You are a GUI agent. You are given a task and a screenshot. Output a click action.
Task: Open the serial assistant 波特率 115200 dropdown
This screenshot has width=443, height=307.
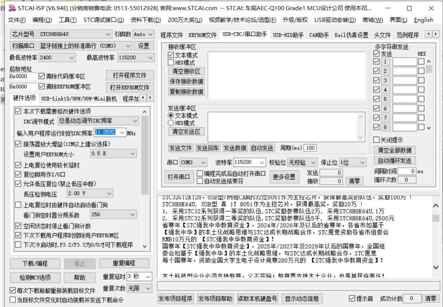tap(262, 162)
